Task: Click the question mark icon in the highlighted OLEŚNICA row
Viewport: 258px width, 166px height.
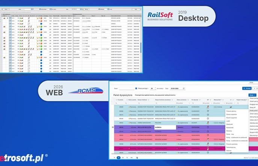Action: (208, 127)
